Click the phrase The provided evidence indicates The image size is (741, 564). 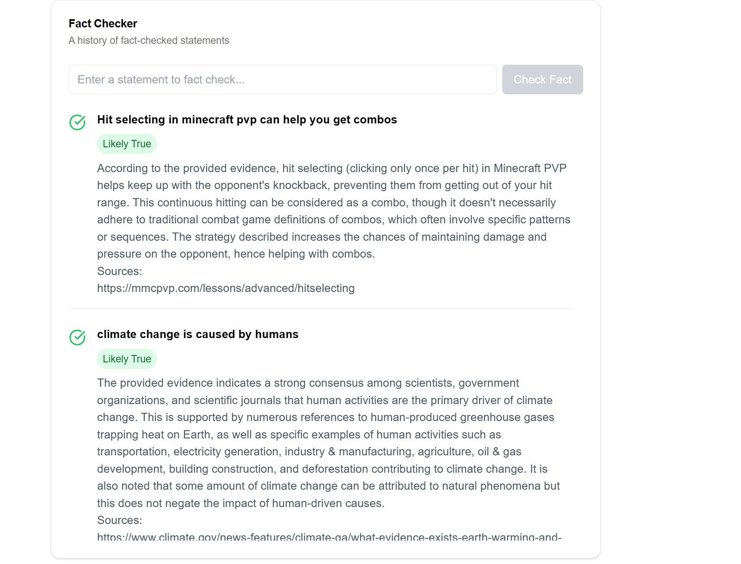(179, 383)
